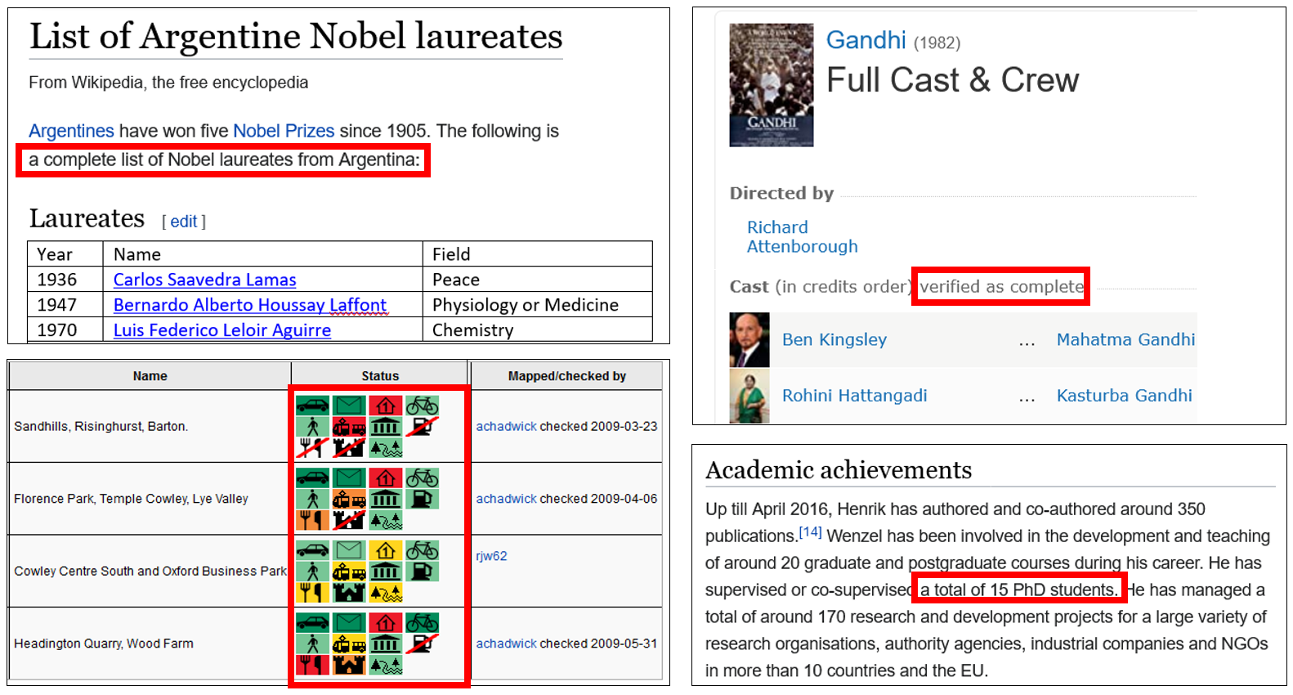Image resolution: width=1293 pixels, height=695 pixels.
Task: Click the fuel pump icon in the Cowley Centre row
Action: tap(422, 572)
